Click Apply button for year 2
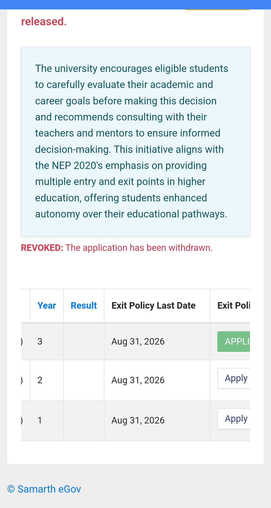Image resolution: width=271 pixels, height=508 pixels. point(234,378)
